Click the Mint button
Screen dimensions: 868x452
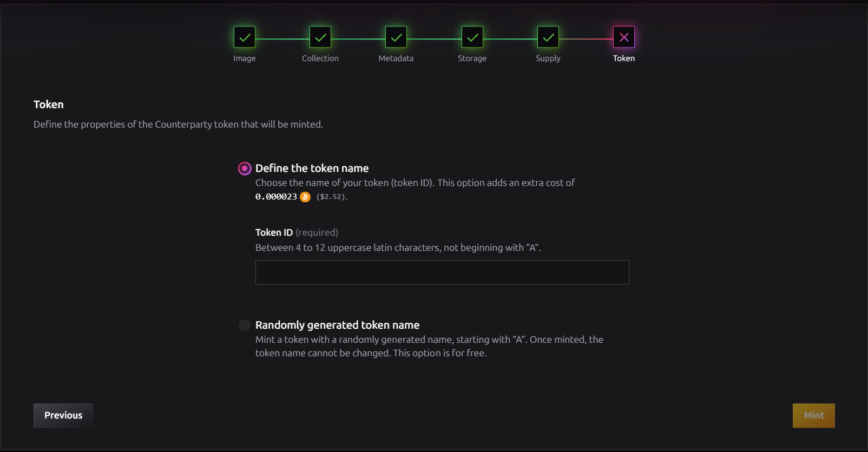pos(814,415)
